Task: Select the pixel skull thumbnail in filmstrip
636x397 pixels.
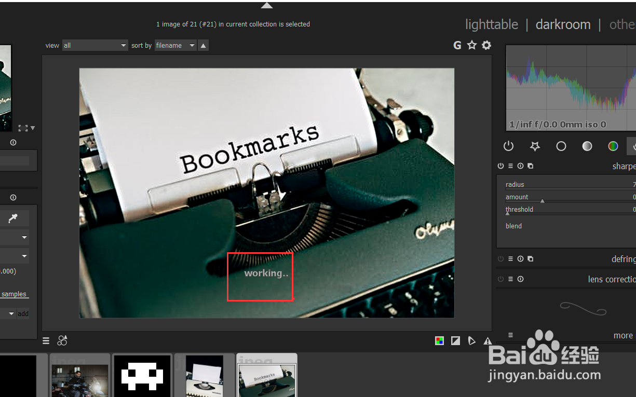Action: point(142,375)
